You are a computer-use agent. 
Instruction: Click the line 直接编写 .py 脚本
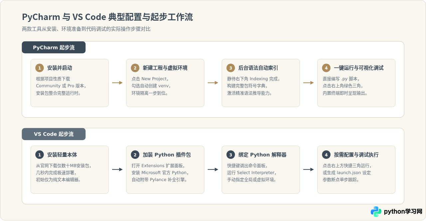[x=341, y=79]
